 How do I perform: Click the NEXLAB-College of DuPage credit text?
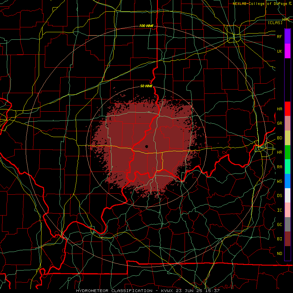click(262, 4)
